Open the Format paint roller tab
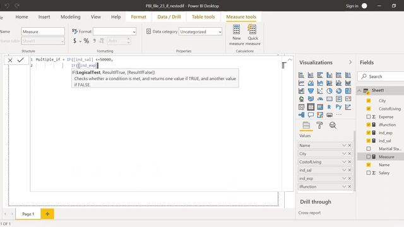This screenshot has width=404, height=227. [x=319, y=125]
